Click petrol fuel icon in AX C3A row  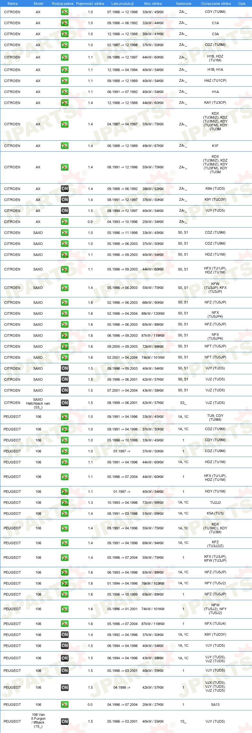65,34
